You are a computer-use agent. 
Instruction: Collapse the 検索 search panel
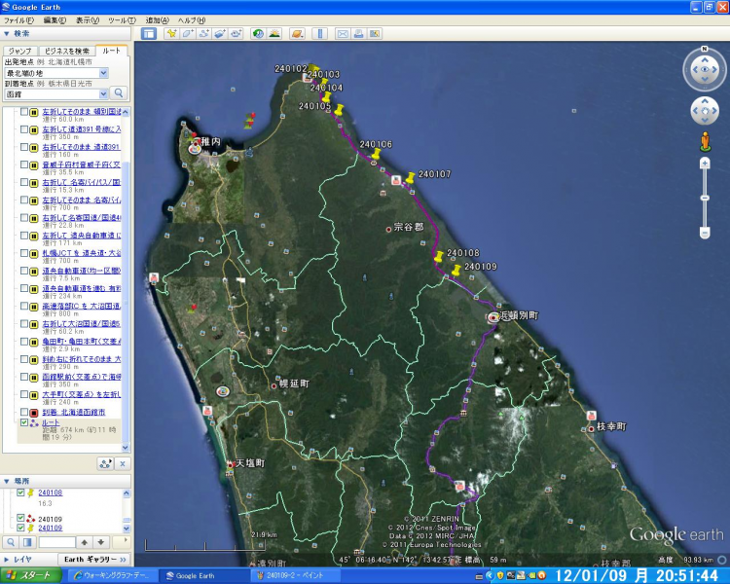[7, 33]
